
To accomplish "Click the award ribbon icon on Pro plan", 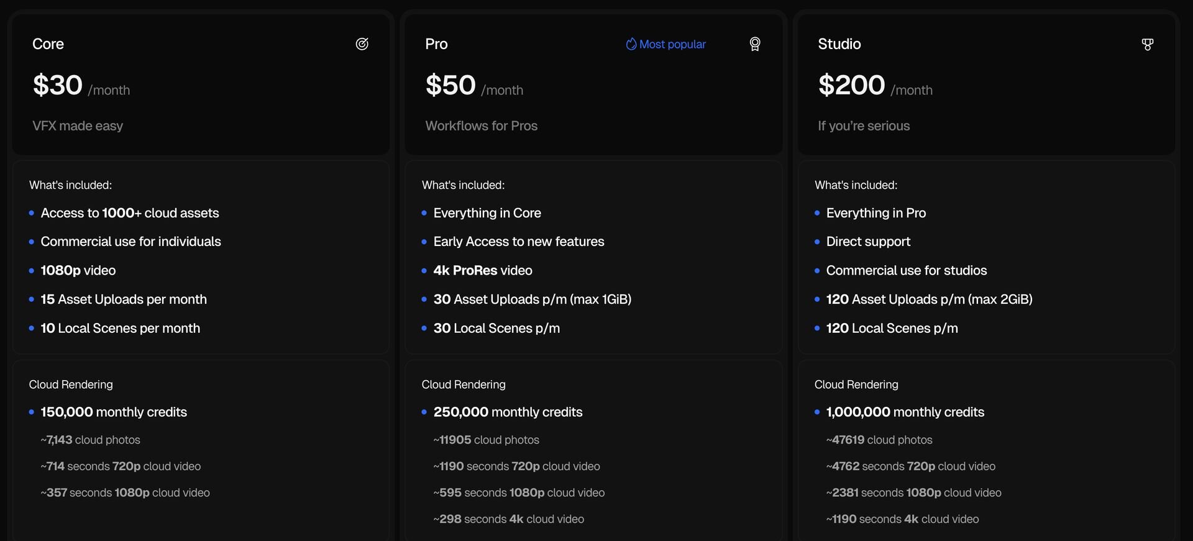I will tap(754, 44).
